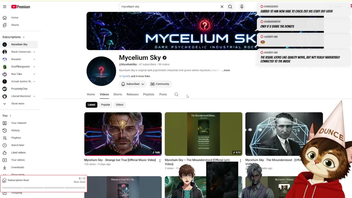Sort videos by Popular
The height and width of the screenshot is (198, 352).
(x=105, y=105)
